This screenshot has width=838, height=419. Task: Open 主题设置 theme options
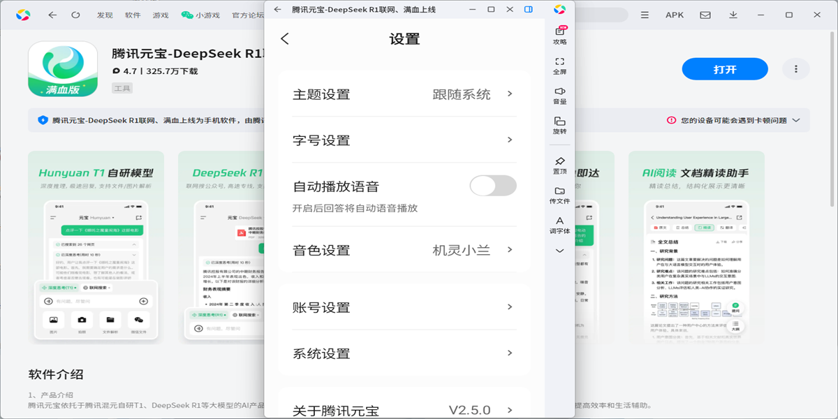[x=404, y=94]
